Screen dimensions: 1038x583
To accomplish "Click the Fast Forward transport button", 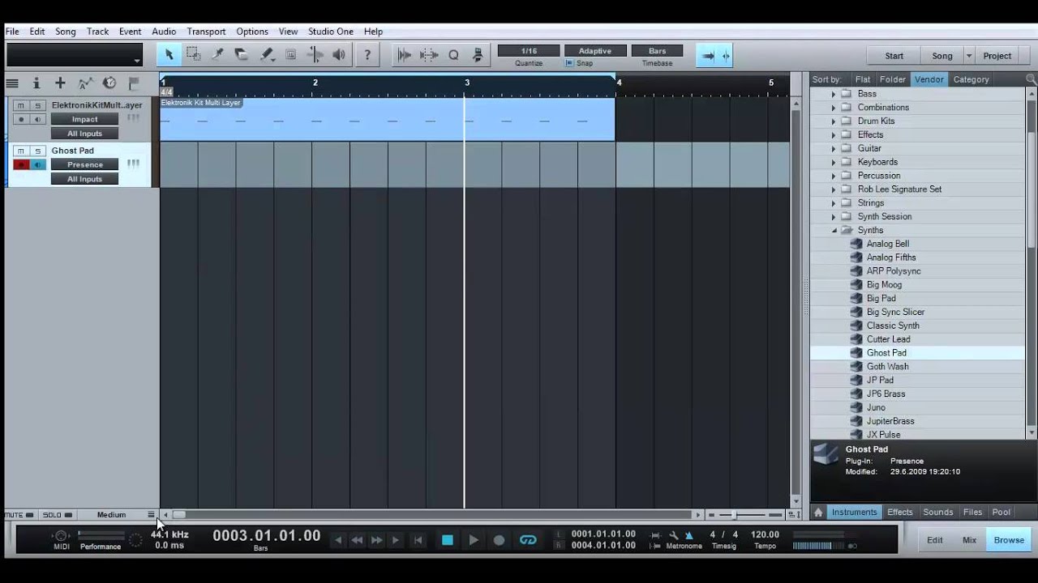I will pos(376,540).
